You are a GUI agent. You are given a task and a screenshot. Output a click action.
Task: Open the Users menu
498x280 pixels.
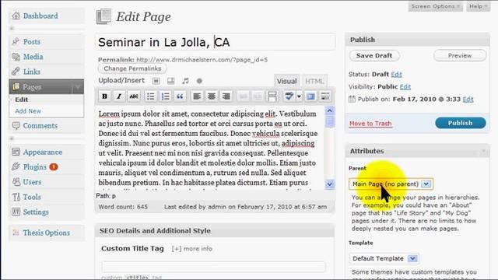tap(32, 182)
